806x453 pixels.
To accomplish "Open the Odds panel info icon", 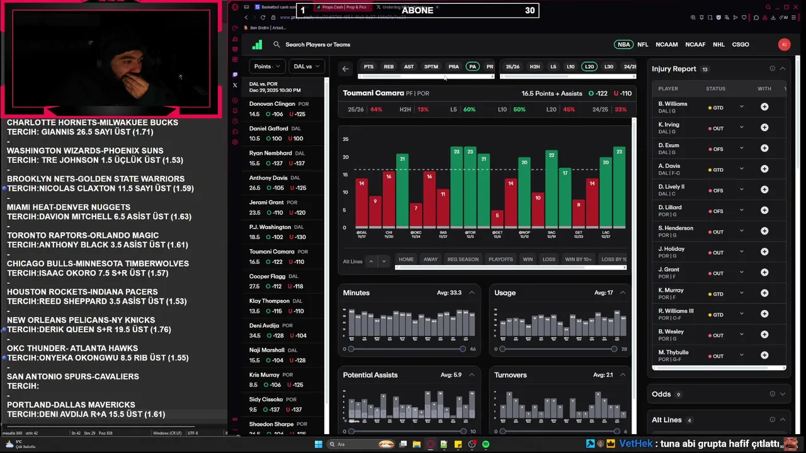I will click(x=772, y=394).
